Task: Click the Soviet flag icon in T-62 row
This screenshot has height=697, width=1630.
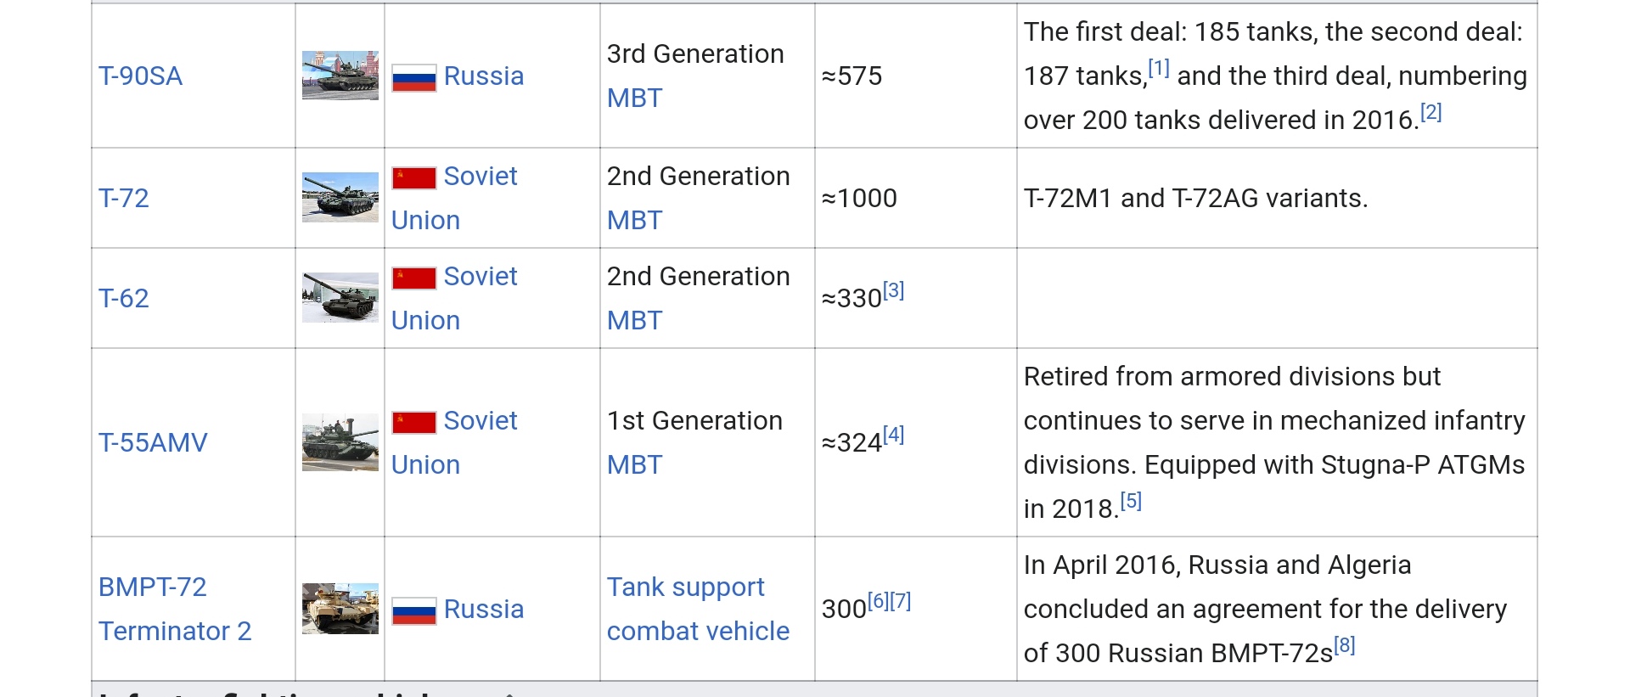Action: 413,278
